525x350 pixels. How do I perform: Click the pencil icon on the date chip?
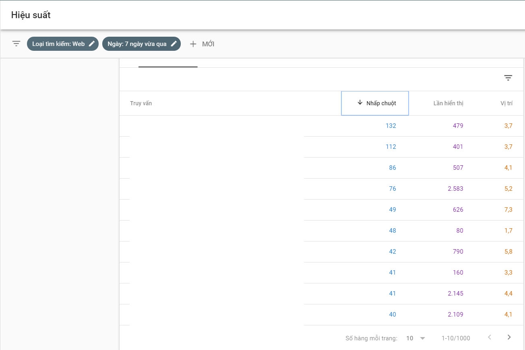(x=174, y=44)
